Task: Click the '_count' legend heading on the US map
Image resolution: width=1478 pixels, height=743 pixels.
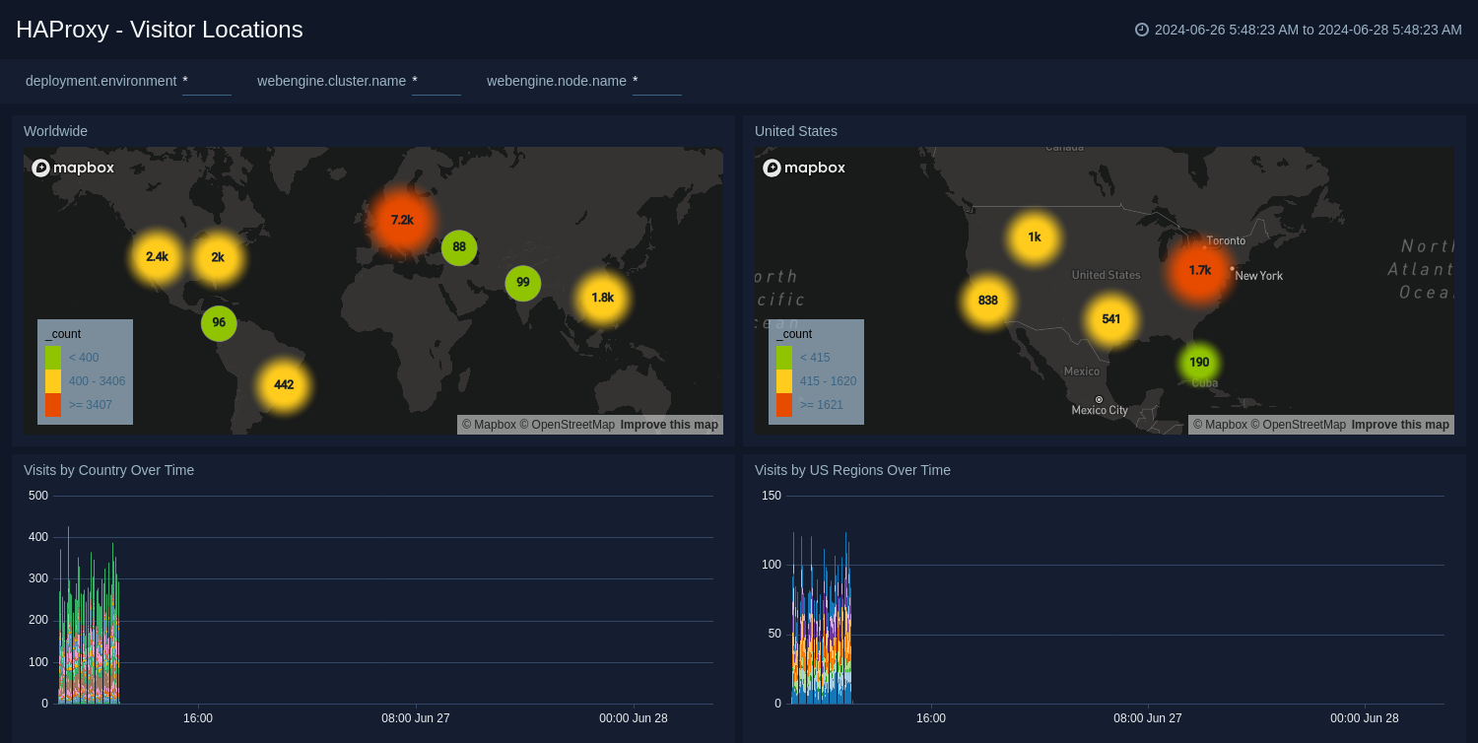Action: tap(794, 334)
